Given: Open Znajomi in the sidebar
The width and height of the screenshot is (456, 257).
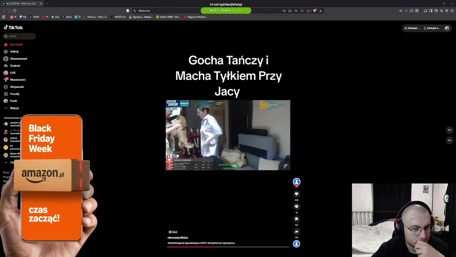Looking at the screenshot, I should pos(12,66).
